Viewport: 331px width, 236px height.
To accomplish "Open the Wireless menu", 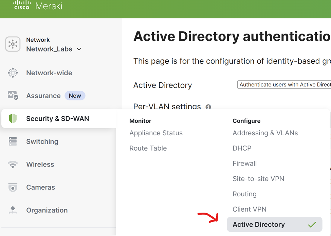I will tap(40, 164).
